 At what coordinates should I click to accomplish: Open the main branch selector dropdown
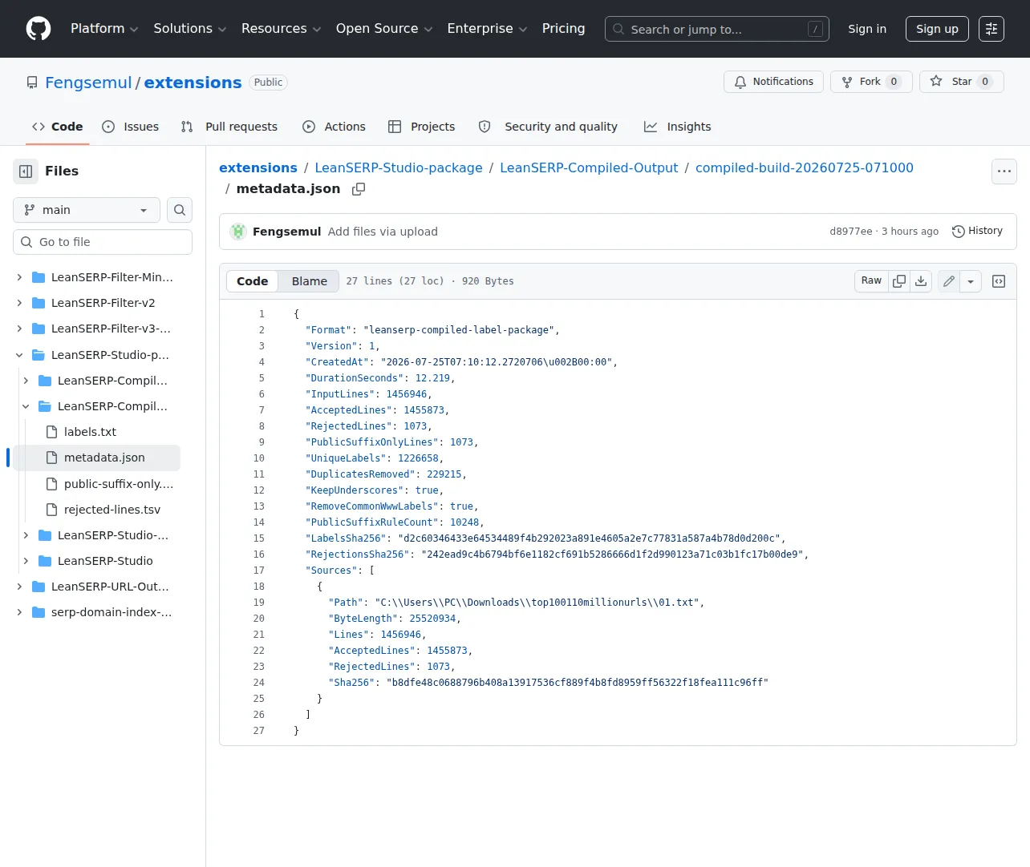87,210
